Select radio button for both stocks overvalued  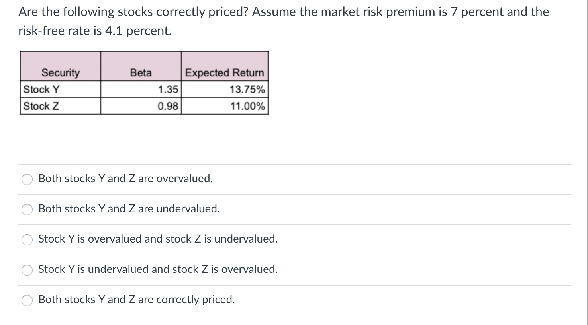click(x=27, y=179)
